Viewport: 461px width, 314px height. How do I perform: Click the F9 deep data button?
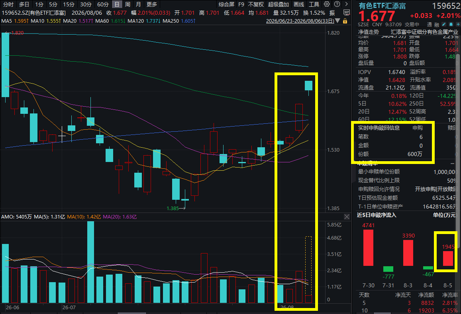pyautogui.click(x=241, y=4)
